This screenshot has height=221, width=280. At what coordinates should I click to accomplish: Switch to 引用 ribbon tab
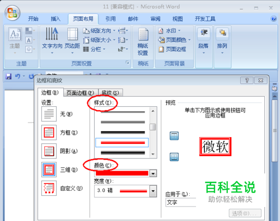pos(110,19)
